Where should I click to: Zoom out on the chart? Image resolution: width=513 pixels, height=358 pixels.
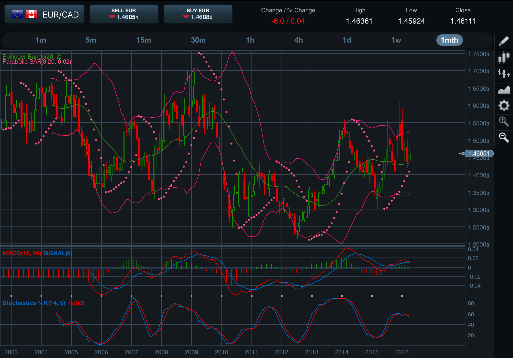(504, 138)
